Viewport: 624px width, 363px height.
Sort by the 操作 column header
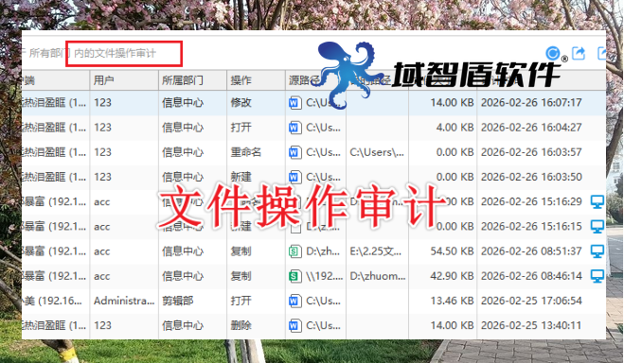pos(256,80)
